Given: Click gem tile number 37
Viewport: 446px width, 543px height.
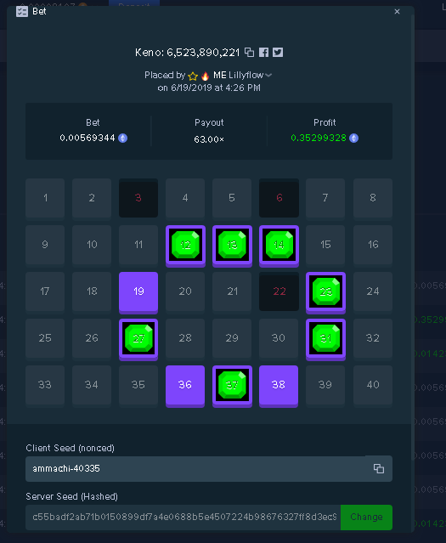Looking at the screenshot, I should click(232, 386).
